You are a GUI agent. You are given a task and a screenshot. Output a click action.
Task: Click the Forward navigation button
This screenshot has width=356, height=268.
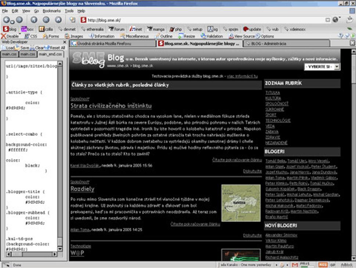[19, 20]
